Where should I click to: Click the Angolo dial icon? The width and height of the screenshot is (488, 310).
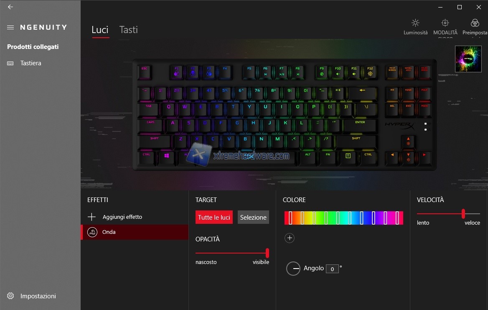[293, 268]
